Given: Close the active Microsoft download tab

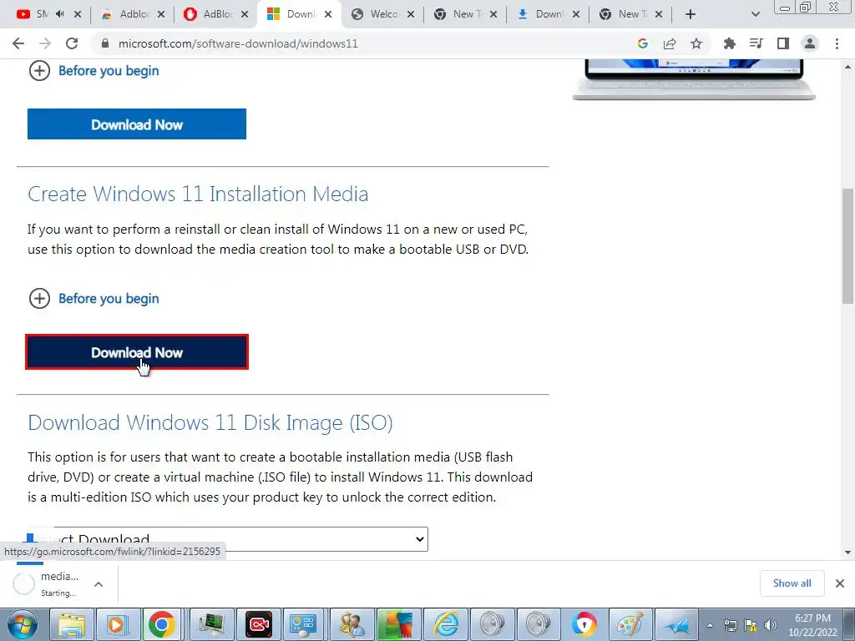Looking at the screenshot, I should [327, 14].
